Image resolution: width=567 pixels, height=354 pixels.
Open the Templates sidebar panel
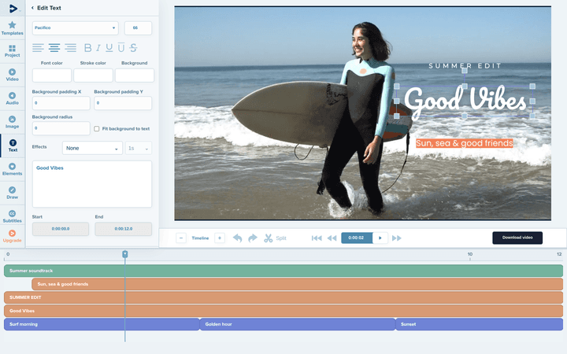[x=13, y=28]
